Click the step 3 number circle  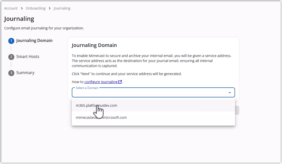point(11,73)
